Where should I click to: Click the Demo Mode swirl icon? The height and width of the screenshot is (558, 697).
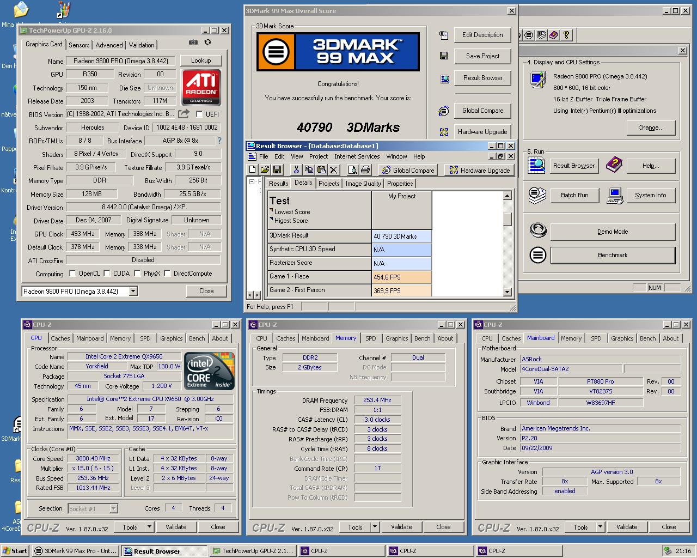(x=538, y=231)
